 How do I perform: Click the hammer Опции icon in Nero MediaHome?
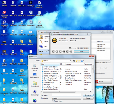[x=41, y=42]
